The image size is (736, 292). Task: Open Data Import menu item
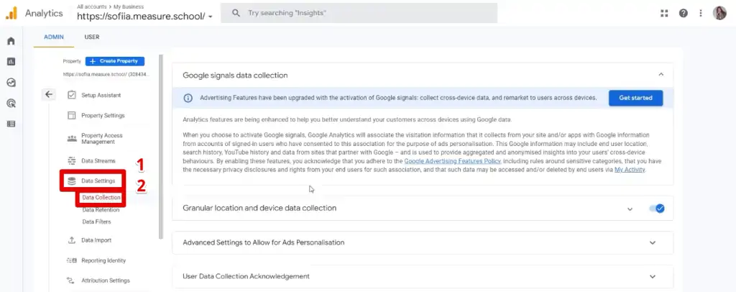pyautogui.click(x=96, y=240)
